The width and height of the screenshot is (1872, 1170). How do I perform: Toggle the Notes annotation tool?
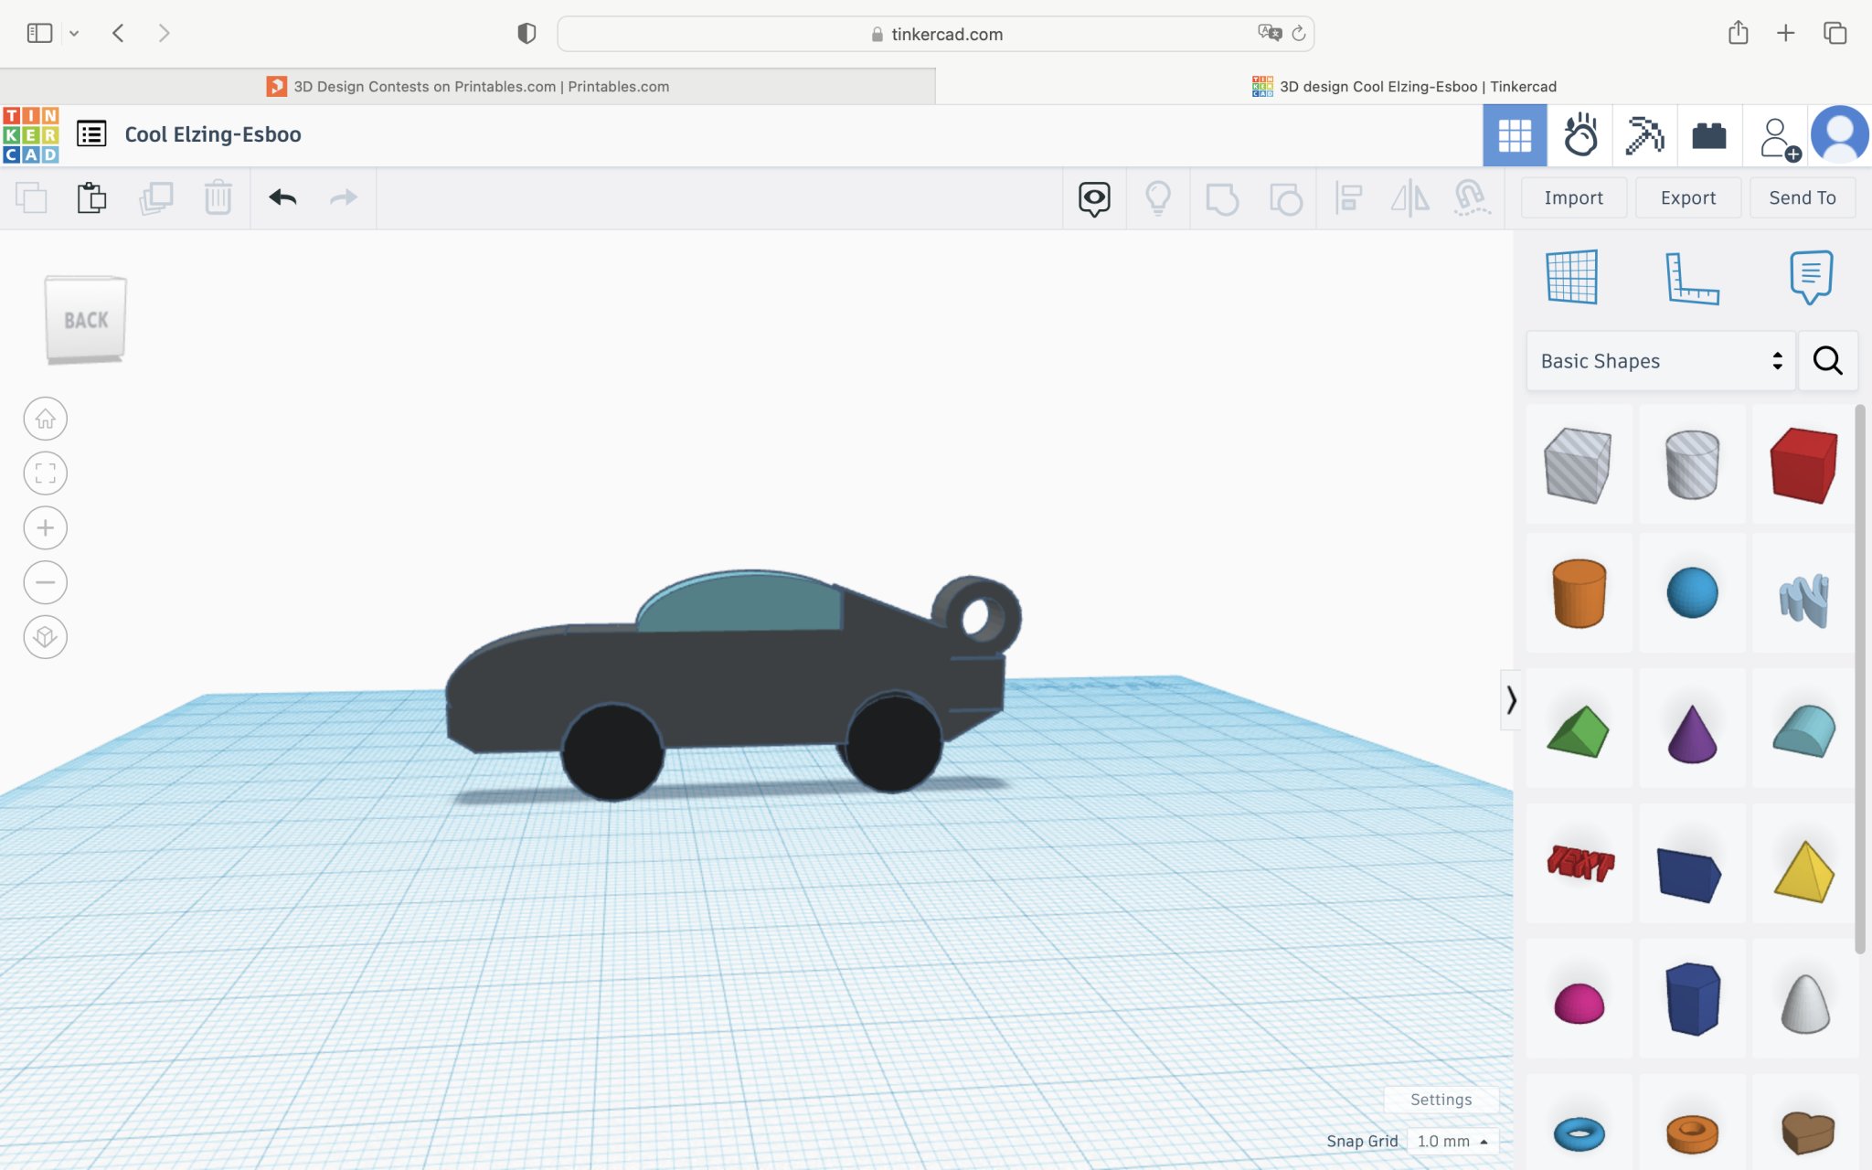tap(1094, 197)
